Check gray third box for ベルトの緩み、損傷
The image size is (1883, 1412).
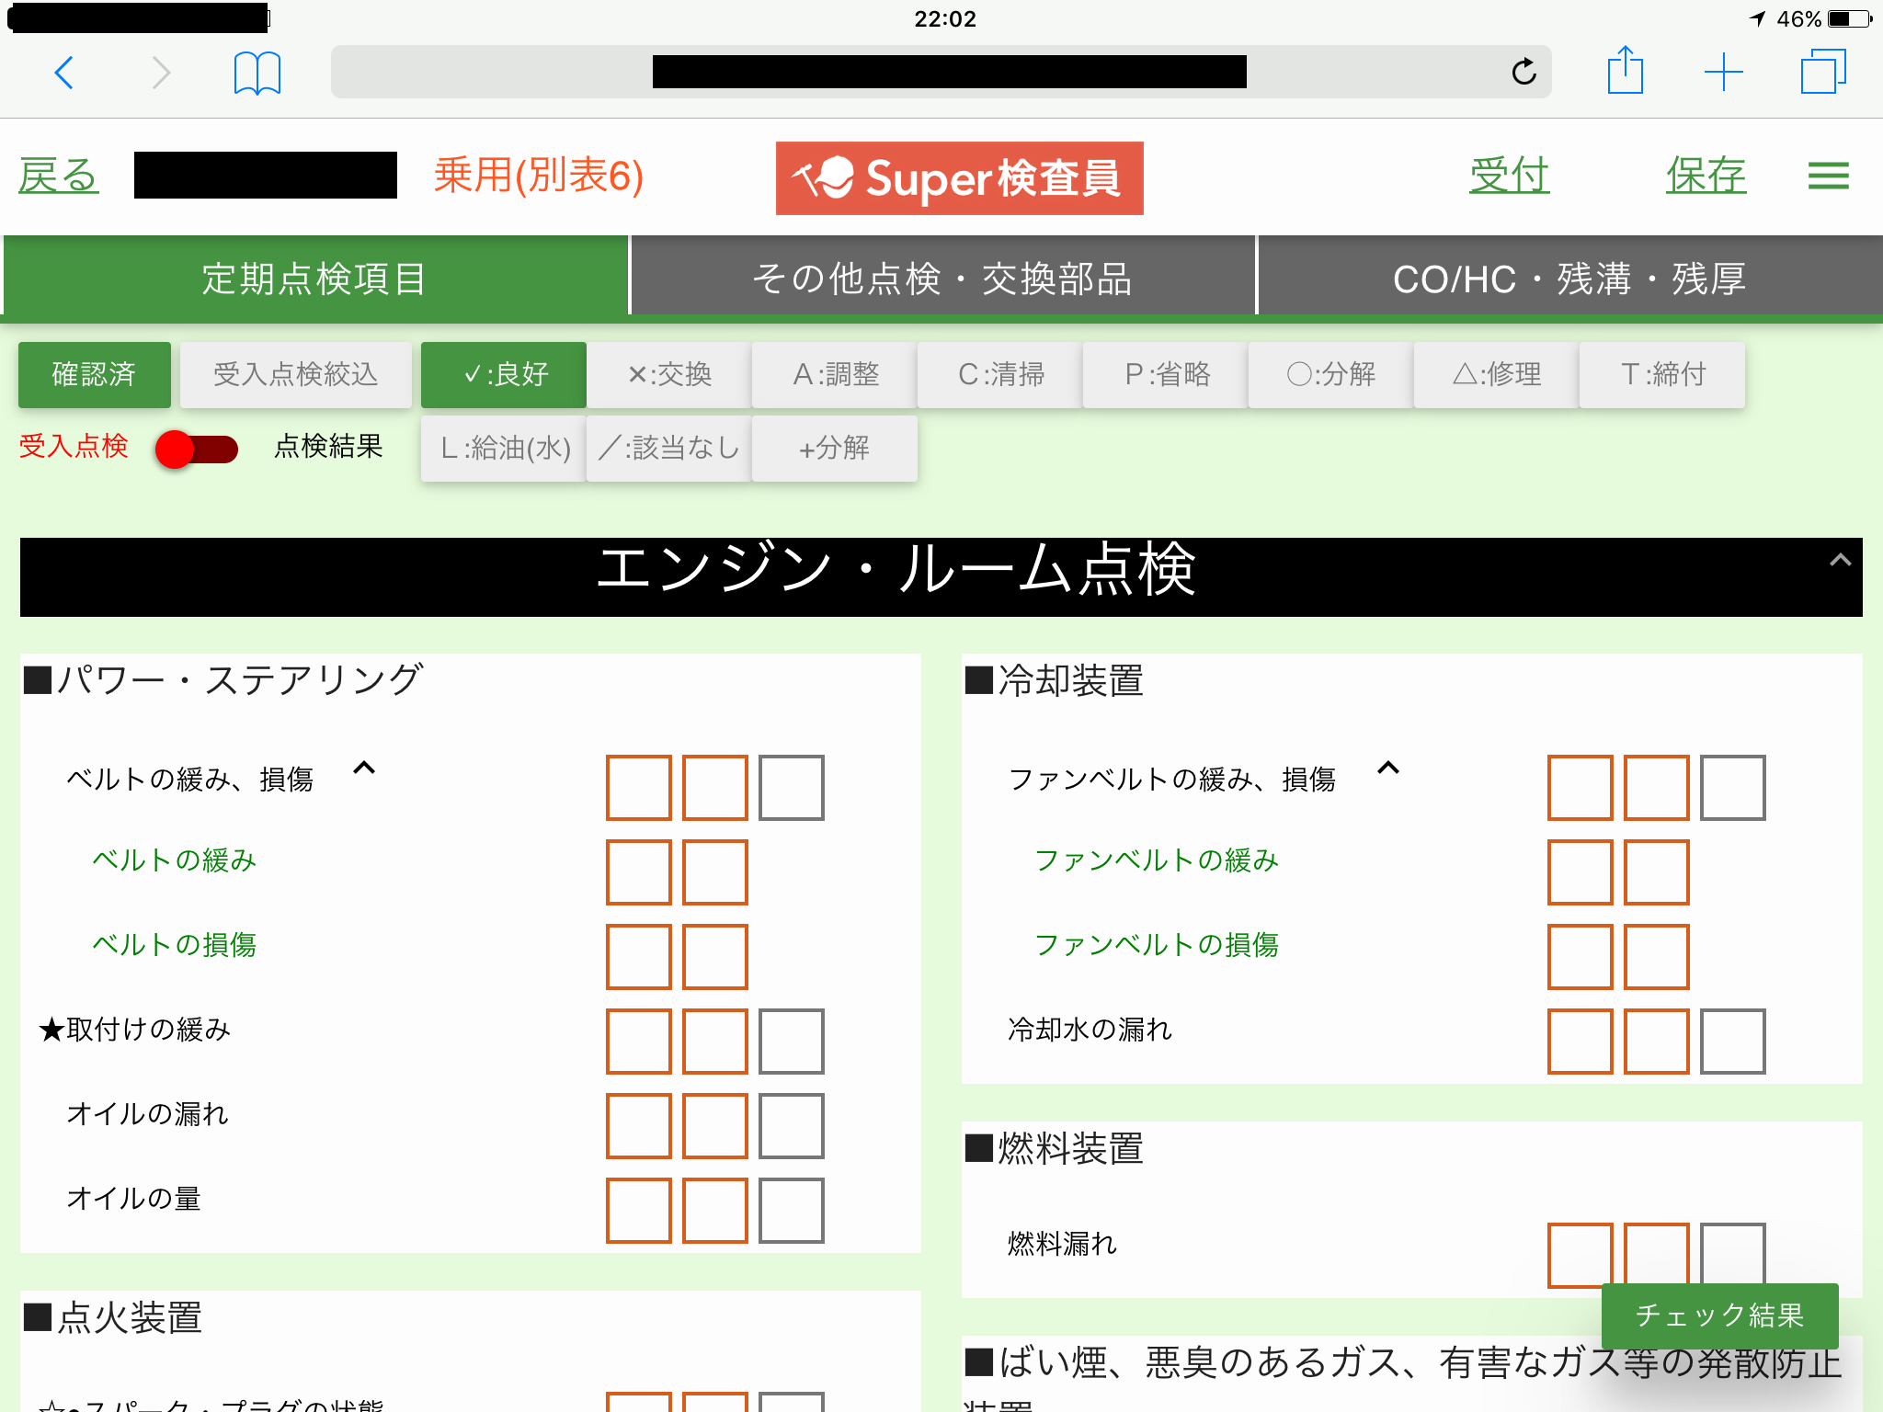tap(792, 788)
